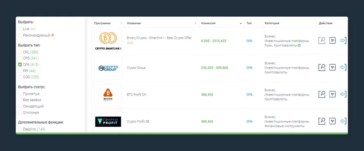The width and height of the screenshot is (364, 151).
Task: Click the Crypto Smartlink logo thumbnail
Action: click(108, 41)
